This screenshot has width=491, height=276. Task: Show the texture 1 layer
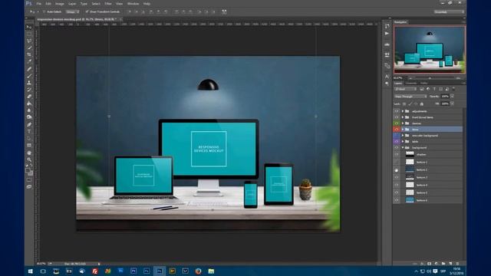point(397,162)
